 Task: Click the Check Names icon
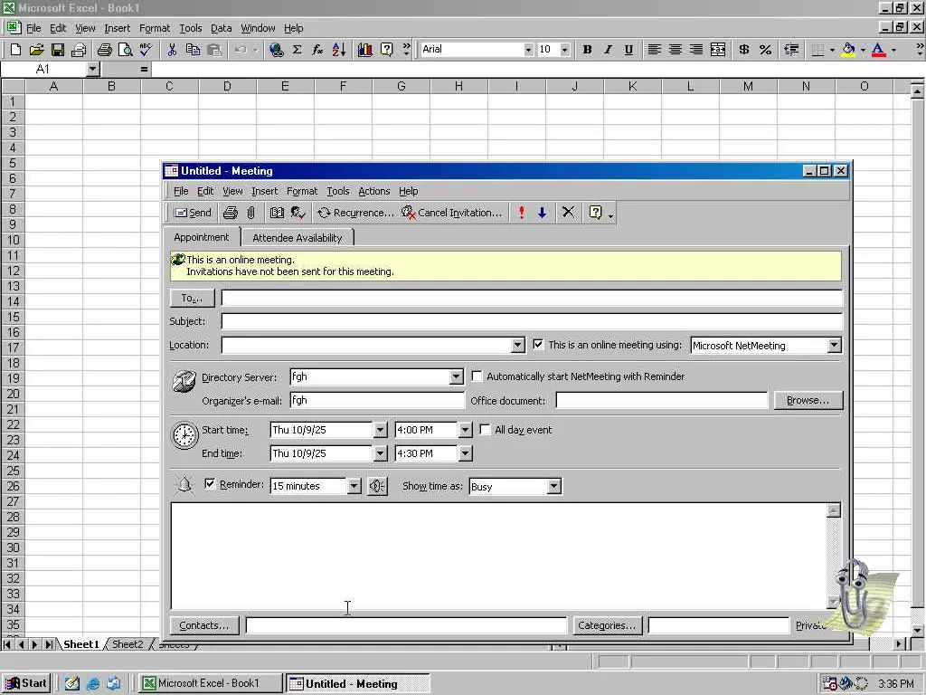point(298,213)
